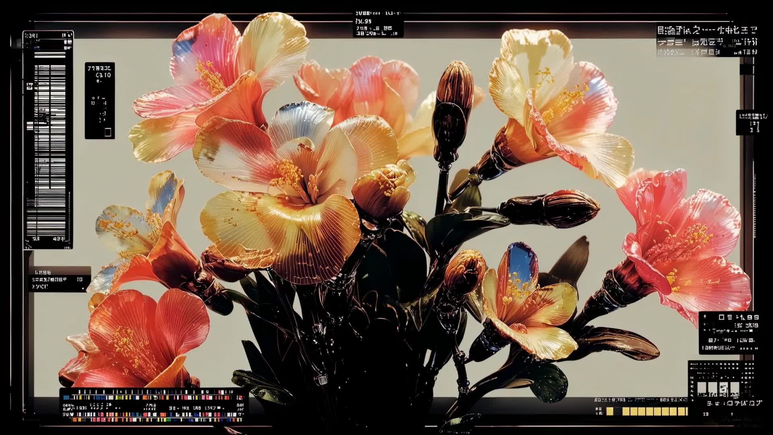Click the hollow square icon beside the plus sign
This screenshot has height=435, width=773.
[x=721, y=317]
